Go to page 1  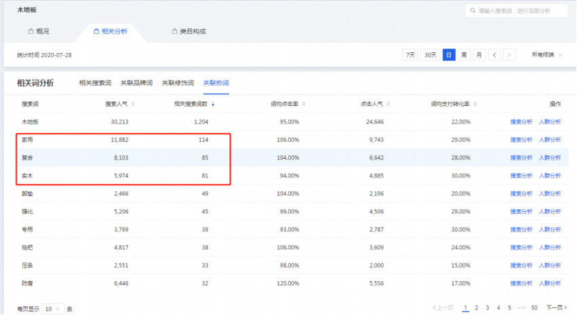pyautogui.click(x=466, y=308)
